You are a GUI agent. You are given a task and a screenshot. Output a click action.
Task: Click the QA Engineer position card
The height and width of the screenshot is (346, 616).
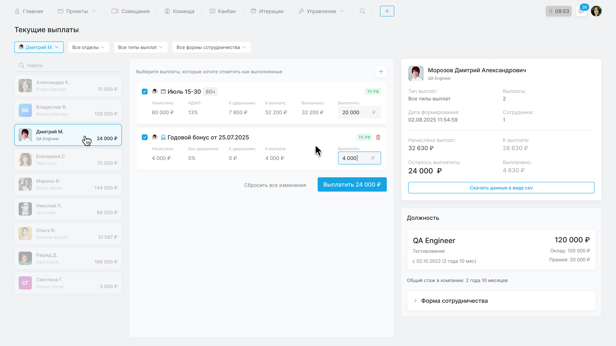501,250
